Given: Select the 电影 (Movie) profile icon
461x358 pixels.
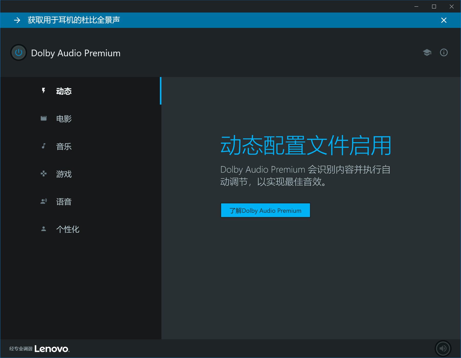Looking at the screenshot, I should tap(44, 118).
